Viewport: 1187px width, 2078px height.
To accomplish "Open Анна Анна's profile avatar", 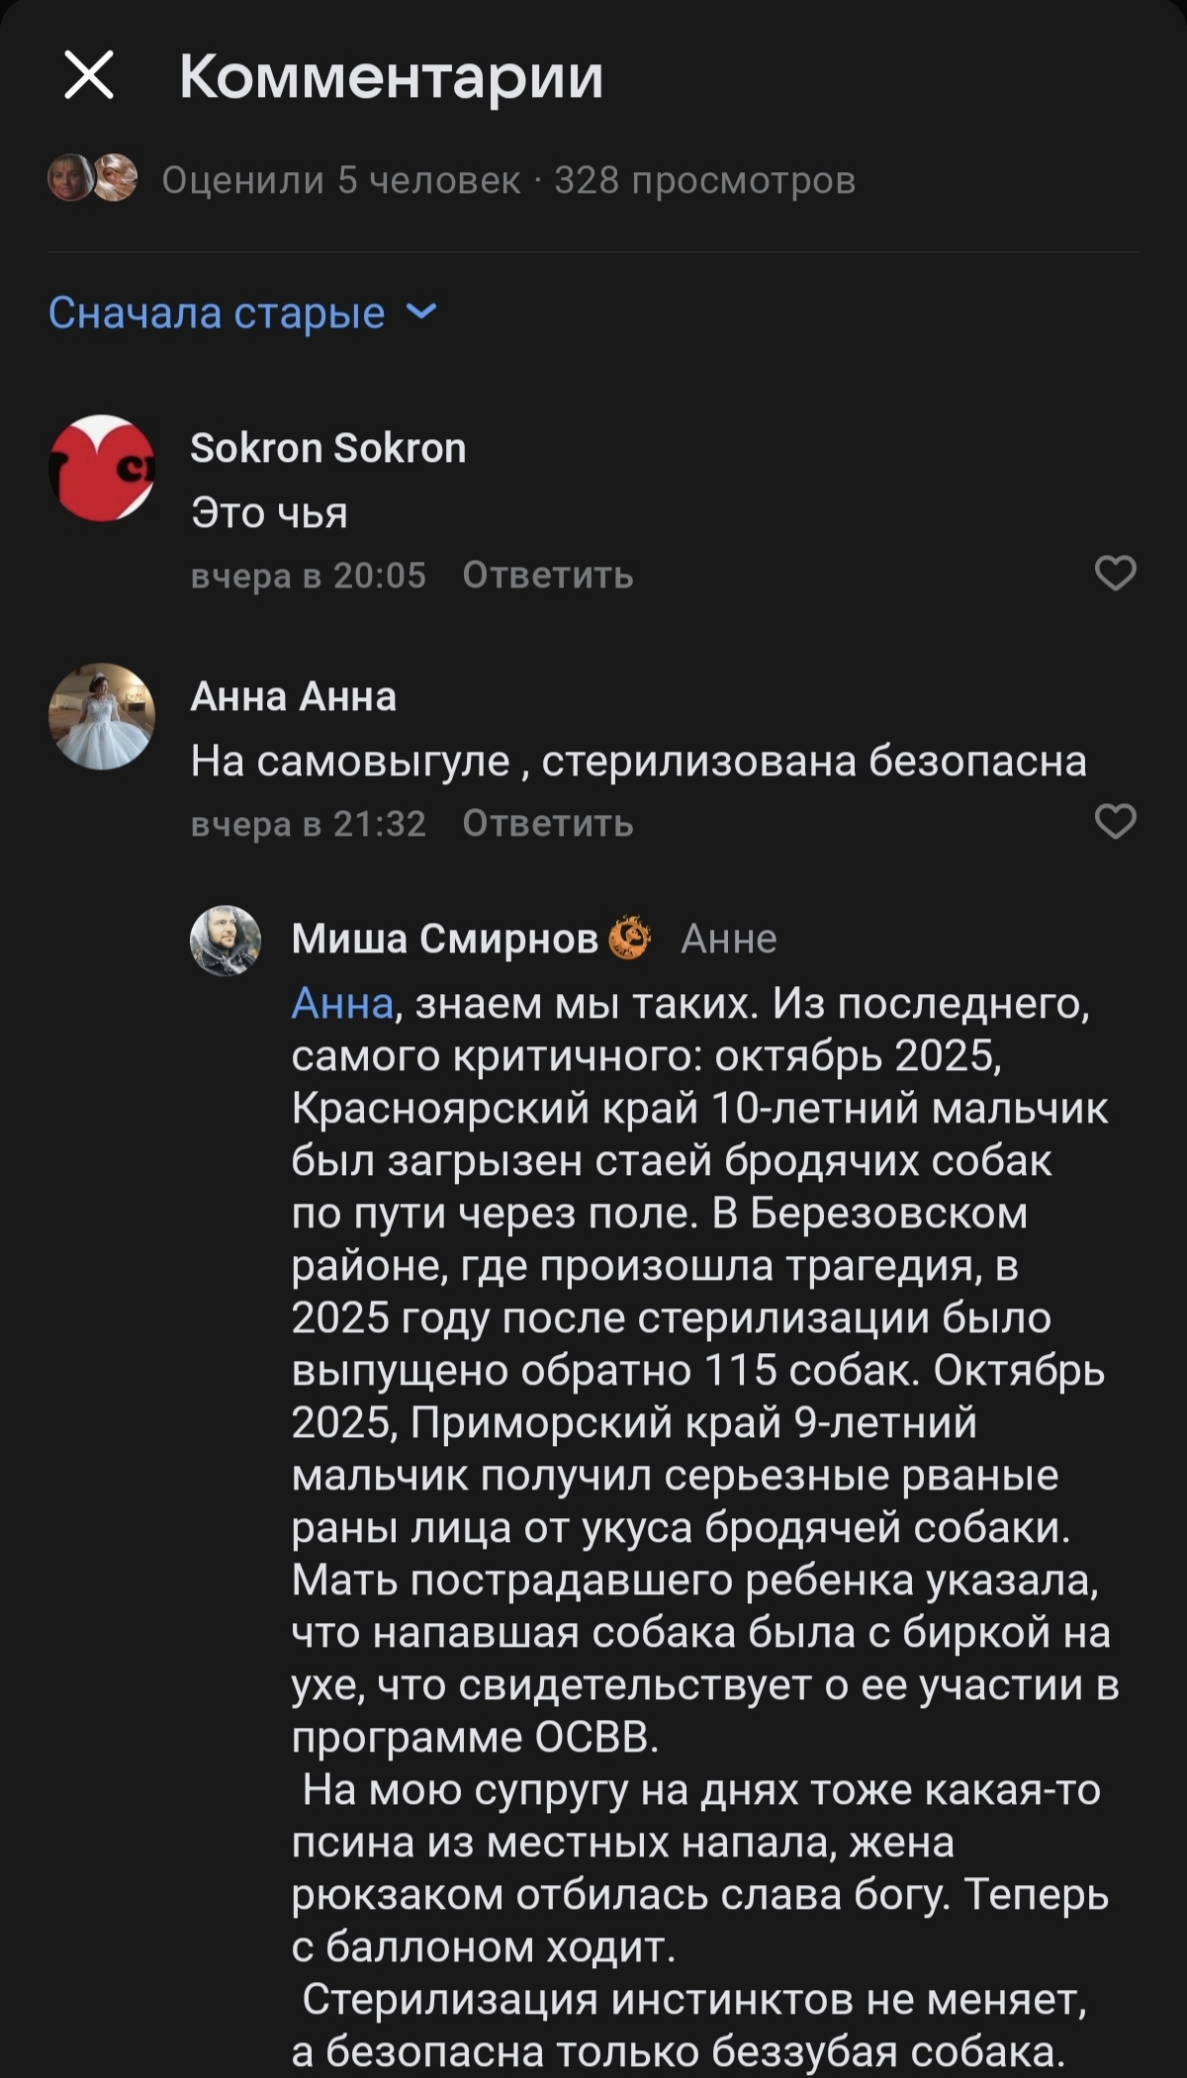I will click(x=102, y=716).
